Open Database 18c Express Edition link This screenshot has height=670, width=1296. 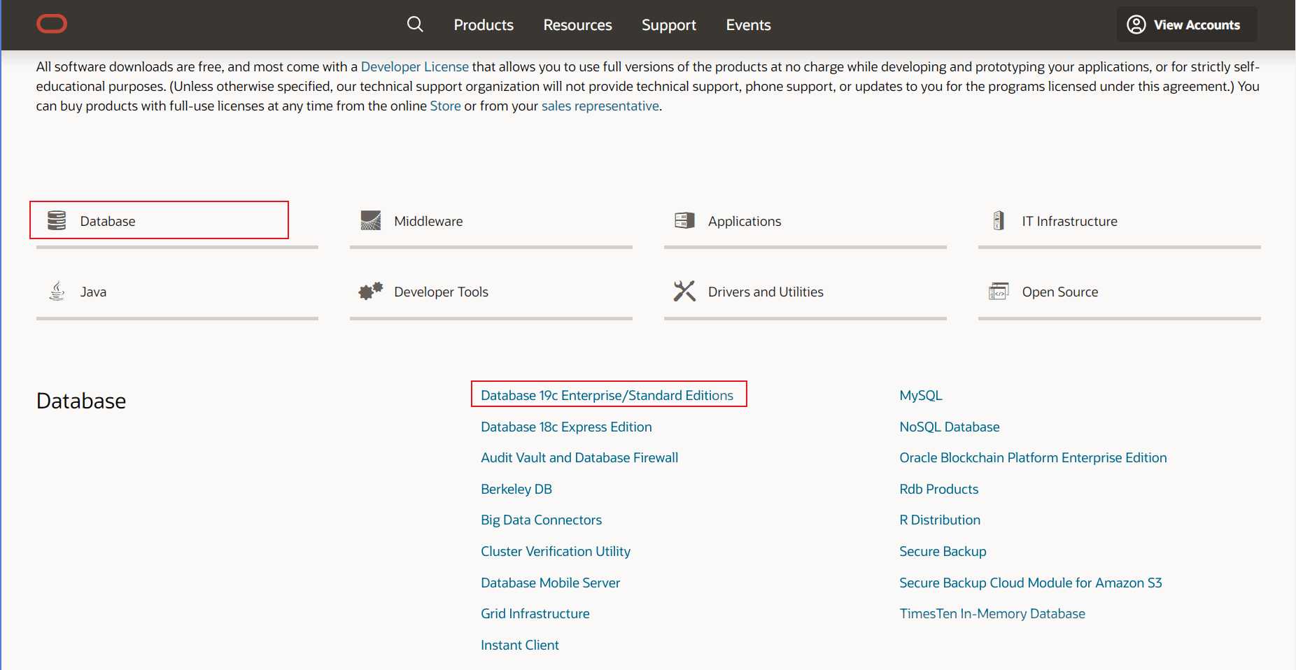(x=566, y=427)
